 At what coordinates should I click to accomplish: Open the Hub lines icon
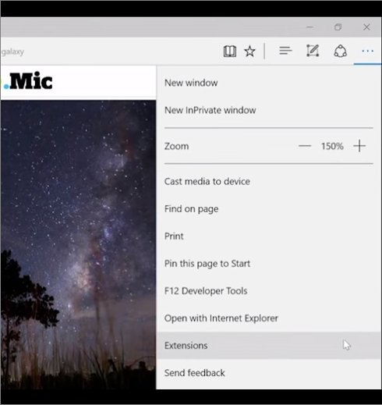[x=285, y=51]
